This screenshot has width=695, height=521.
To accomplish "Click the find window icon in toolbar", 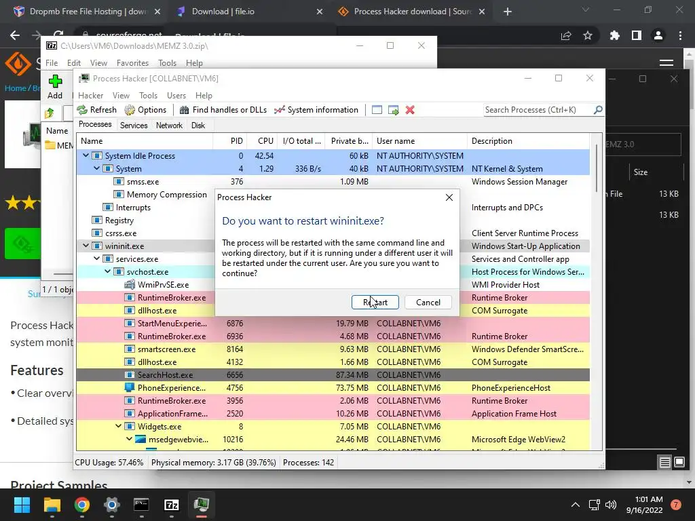I will tap(377, 110).
